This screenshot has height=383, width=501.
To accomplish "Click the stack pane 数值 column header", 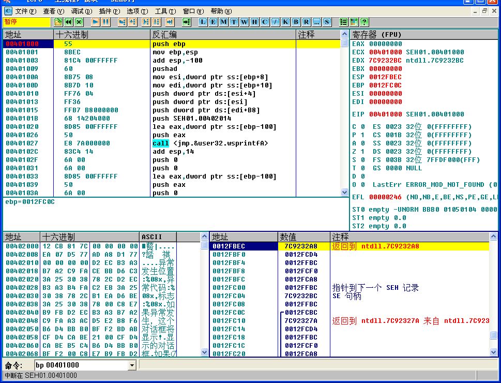I will pyautogui.click(x=303, y=237).
